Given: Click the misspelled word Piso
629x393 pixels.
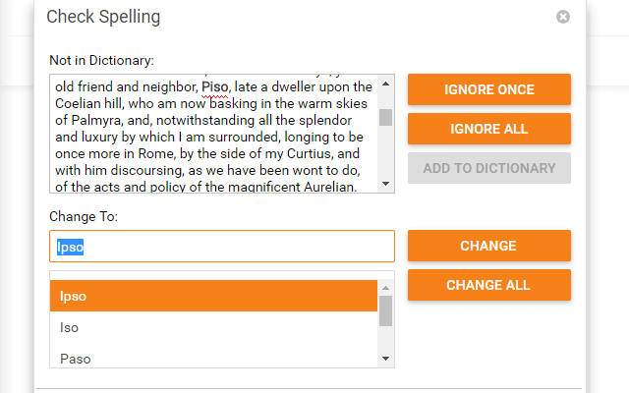Looking at the screenshot, I should pos(214,86).
